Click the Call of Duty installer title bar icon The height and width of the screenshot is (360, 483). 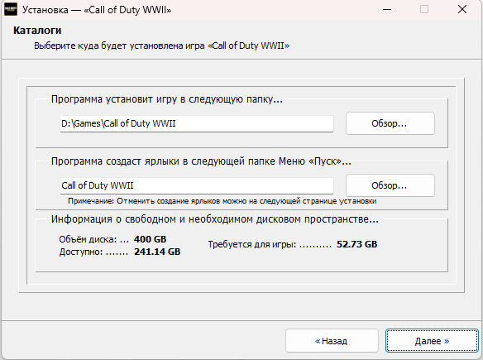point(11,10)
